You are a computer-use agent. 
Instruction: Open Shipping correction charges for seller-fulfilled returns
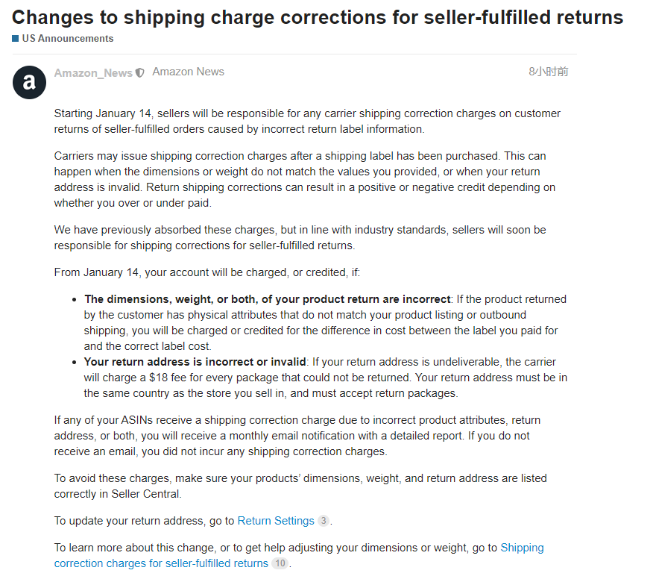[x=160, y=563]
